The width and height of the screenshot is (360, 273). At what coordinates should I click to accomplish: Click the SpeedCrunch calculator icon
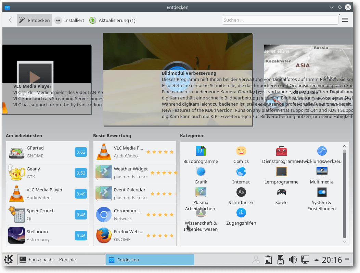click(16, 215)
